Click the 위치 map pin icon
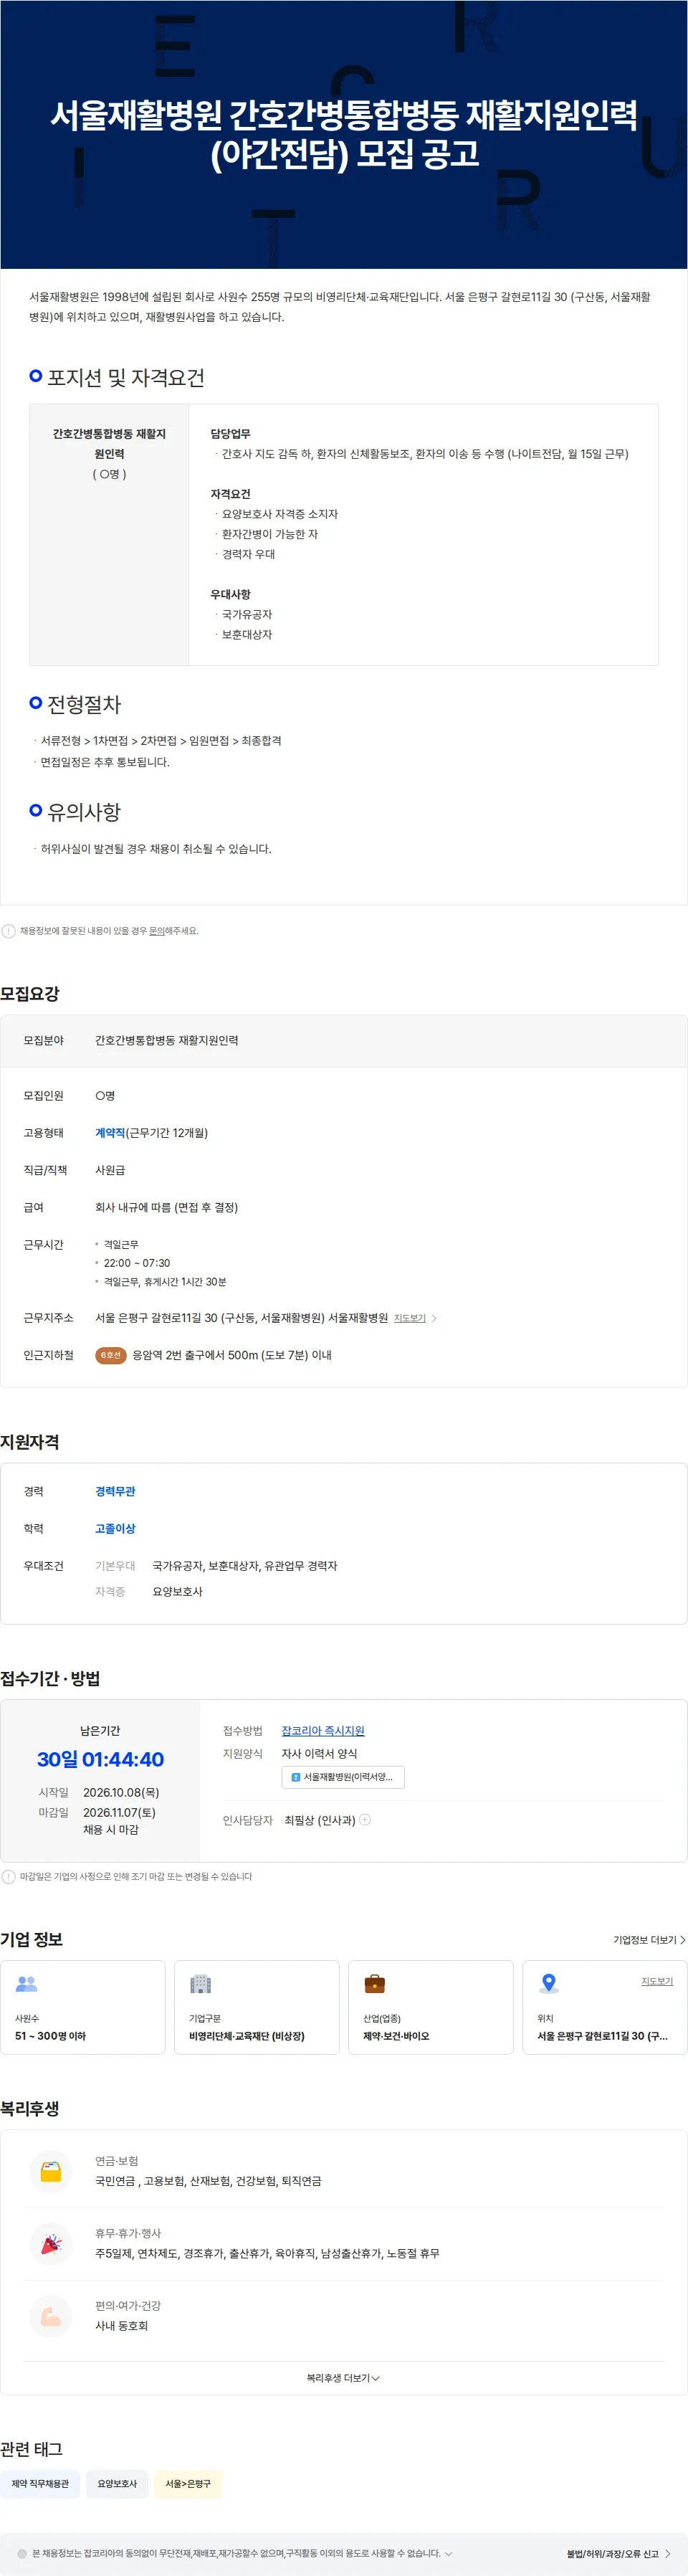Viewport: 688px width, 2576px height. [549, 1984]
